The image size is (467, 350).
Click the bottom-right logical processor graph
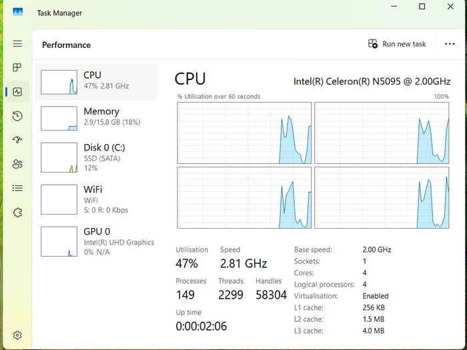pos(382,197)
